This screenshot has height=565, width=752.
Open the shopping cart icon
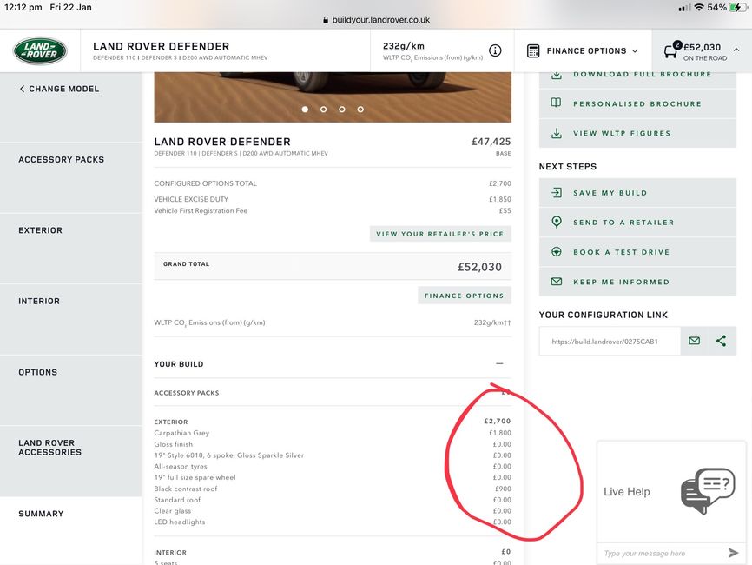coord(670,50)
